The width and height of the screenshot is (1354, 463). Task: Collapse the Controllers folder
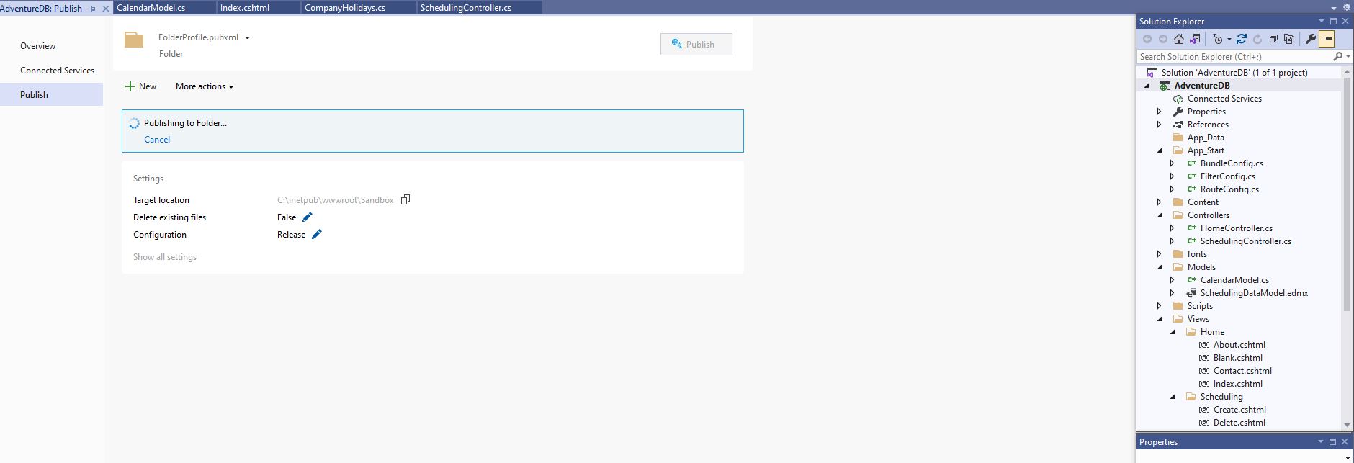[1160, 215]
